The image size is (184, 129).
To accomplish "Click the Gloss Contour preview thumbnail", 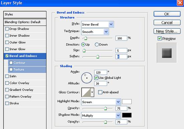I will pos(86,92).
